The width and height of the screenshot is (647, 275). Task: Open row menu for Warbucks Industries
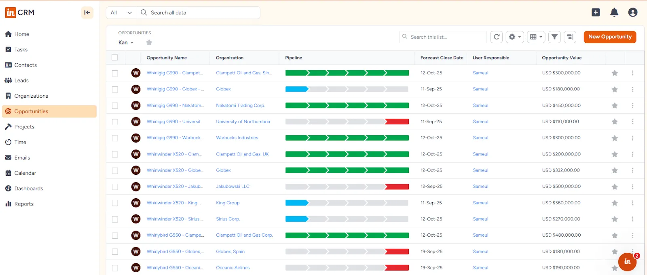(633, 138)
